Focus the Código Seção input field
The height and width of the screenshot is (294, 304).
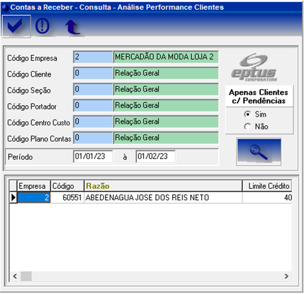pyautogui.click(x=93, y=89)
